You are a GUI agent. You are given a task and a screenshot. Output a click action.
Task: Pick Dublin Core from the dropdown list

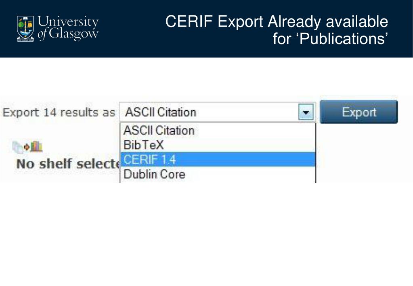[x=217, y=175]
